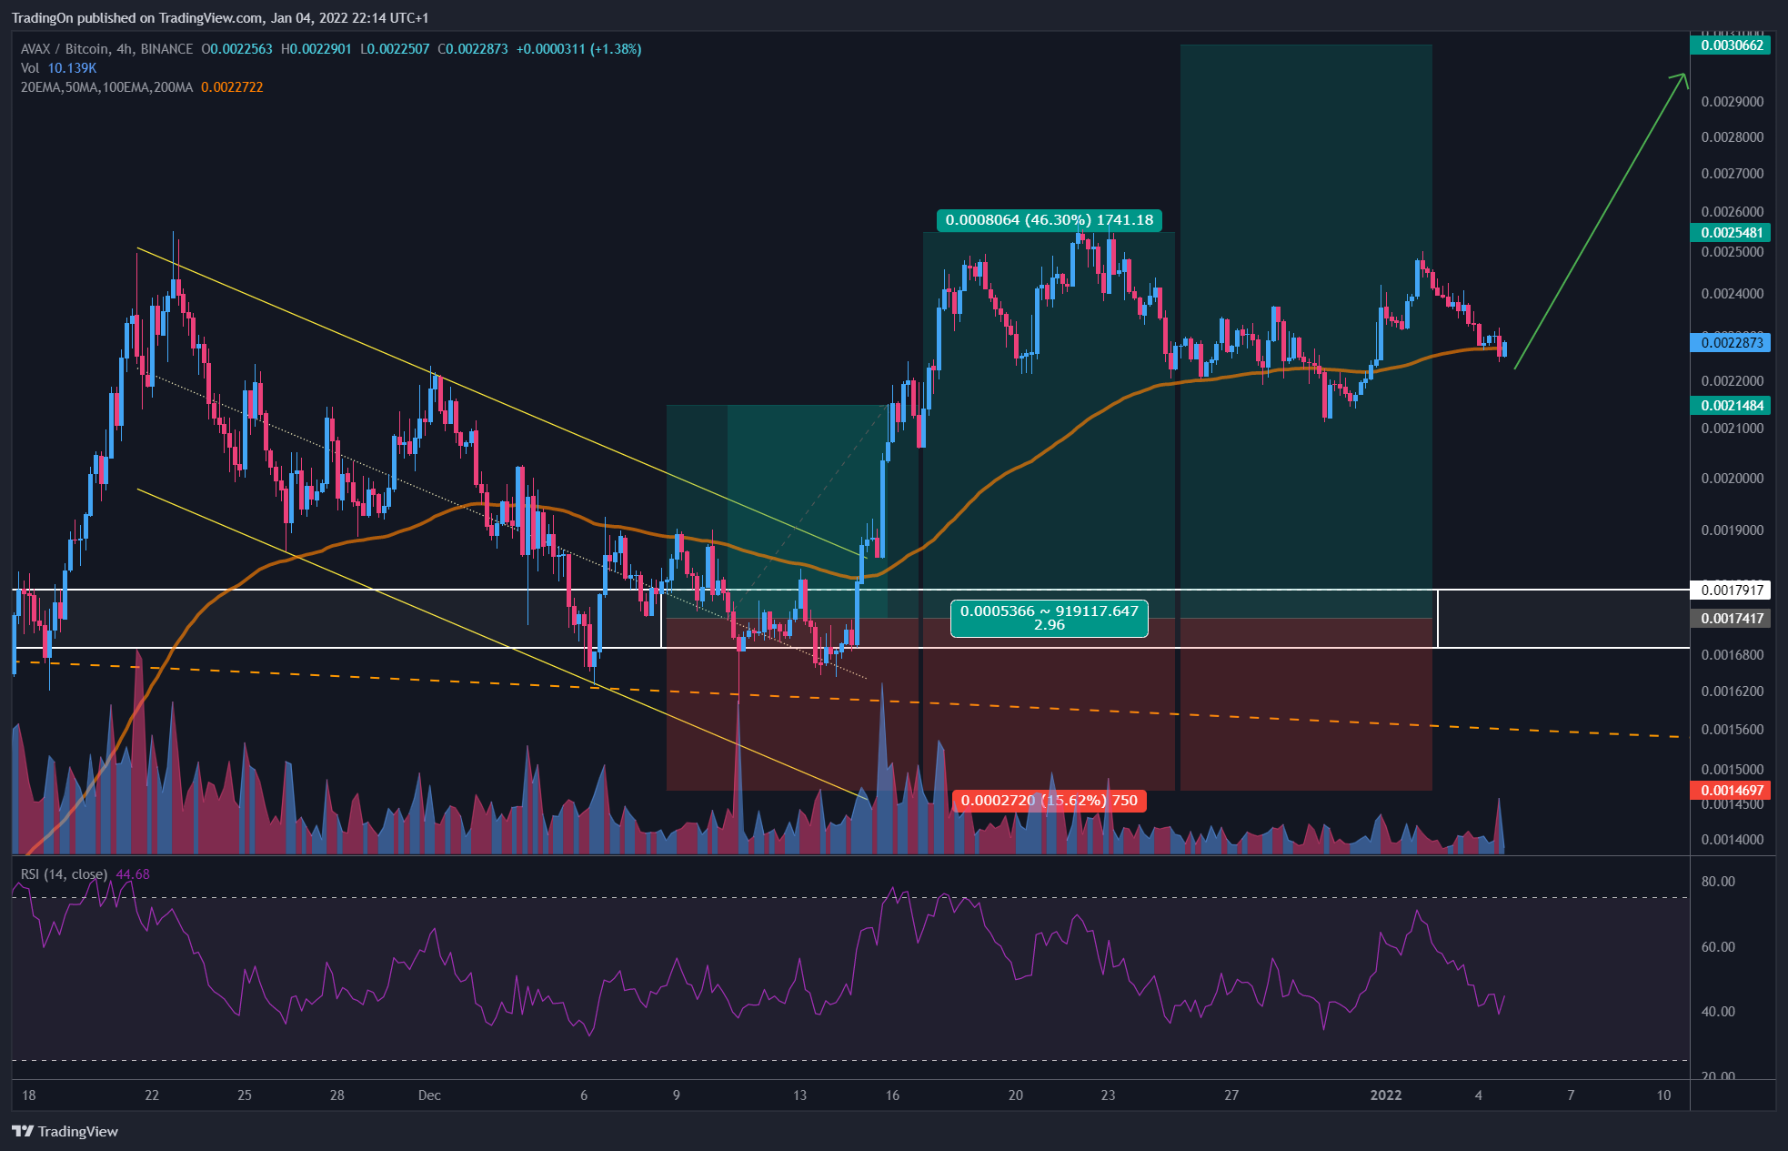Select the 0.0008064 (46.30%) 1741.18 profit label
This screenshot has width=1788, height=1151.
click(1050, 220)
